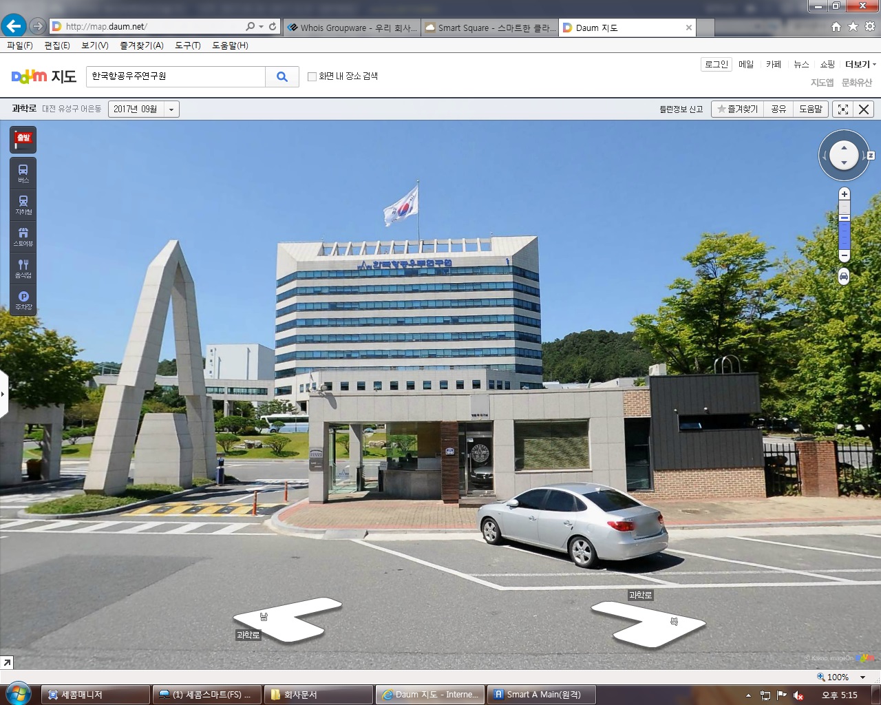This screenshot has width=881, height=705.
Task: Open the 파일(F) menu
Action: [x=20, y=45]
